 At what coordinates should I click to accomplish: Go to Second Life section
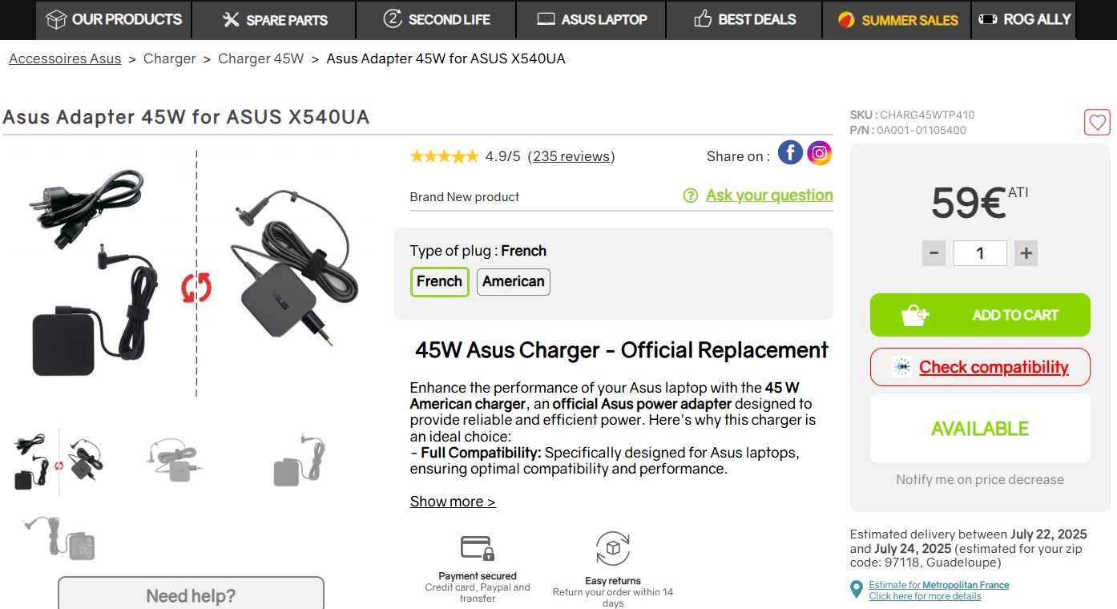coord(436,19)
